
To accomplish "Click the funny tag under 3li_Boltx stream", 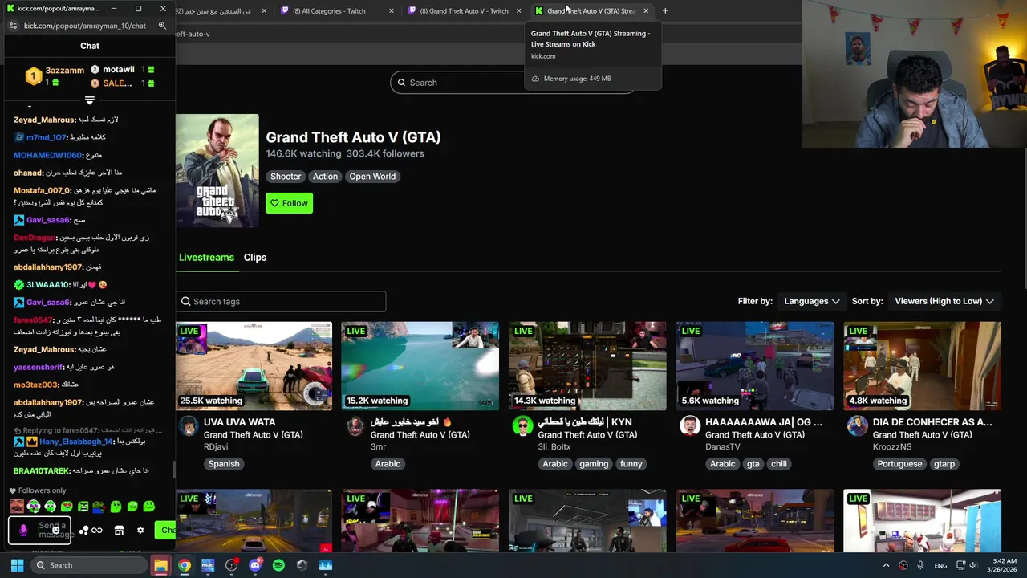I will [x=631, y=464].
